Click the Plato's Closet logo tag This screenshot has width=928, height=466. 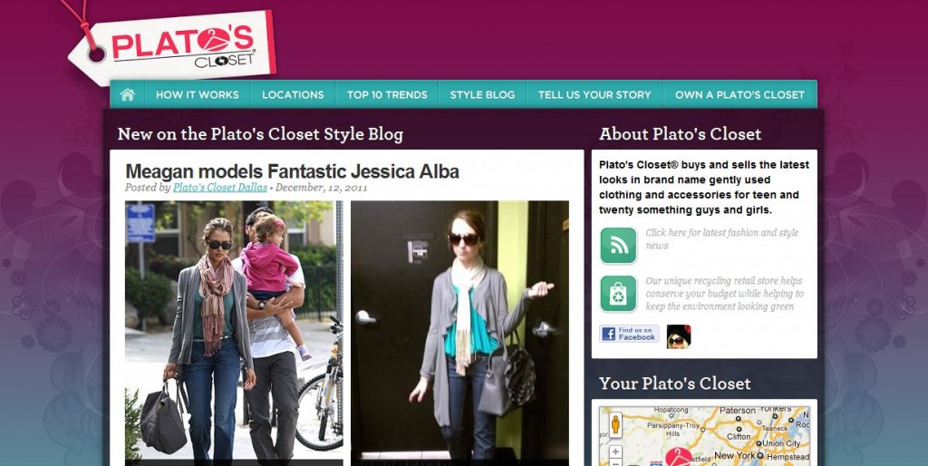click(171, 46)
